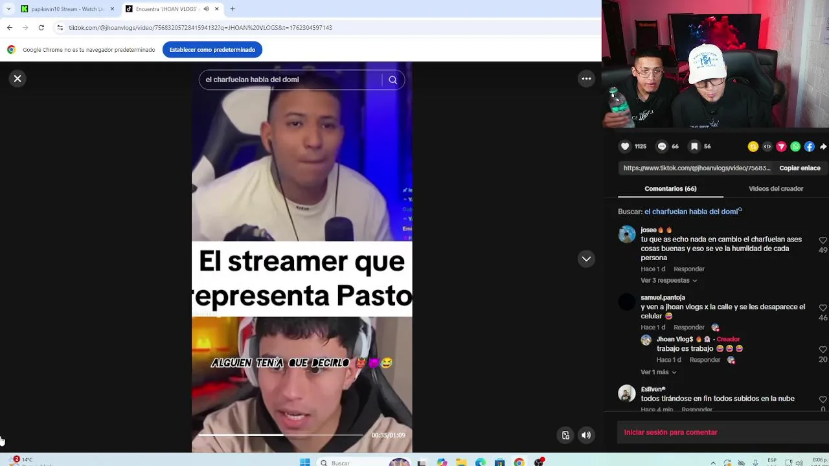
Task: Click the video search text field
Action: click(290, 80)
